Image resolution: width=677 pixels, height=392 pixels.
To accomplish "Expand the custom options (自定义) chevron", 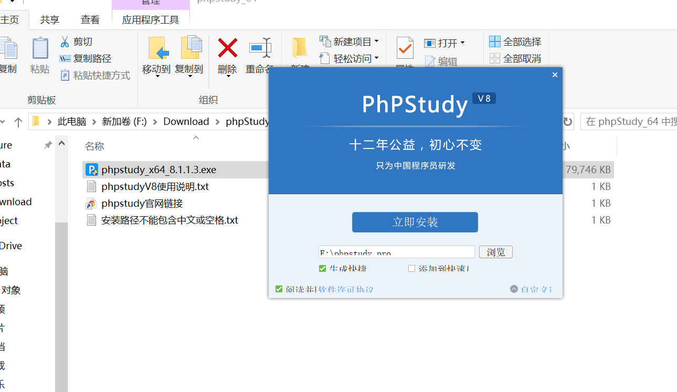I will 514,289.
